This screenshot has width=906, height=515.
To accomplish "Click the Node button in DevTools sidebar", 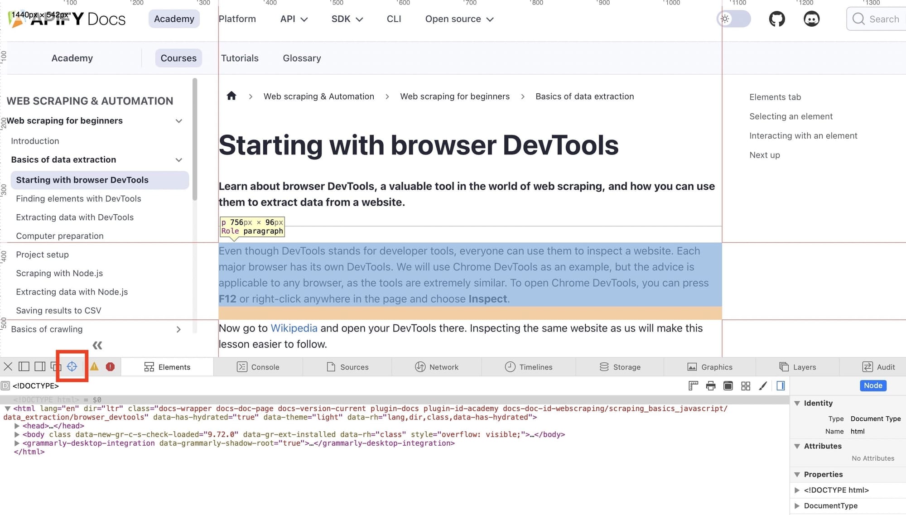I will (873, 385).
